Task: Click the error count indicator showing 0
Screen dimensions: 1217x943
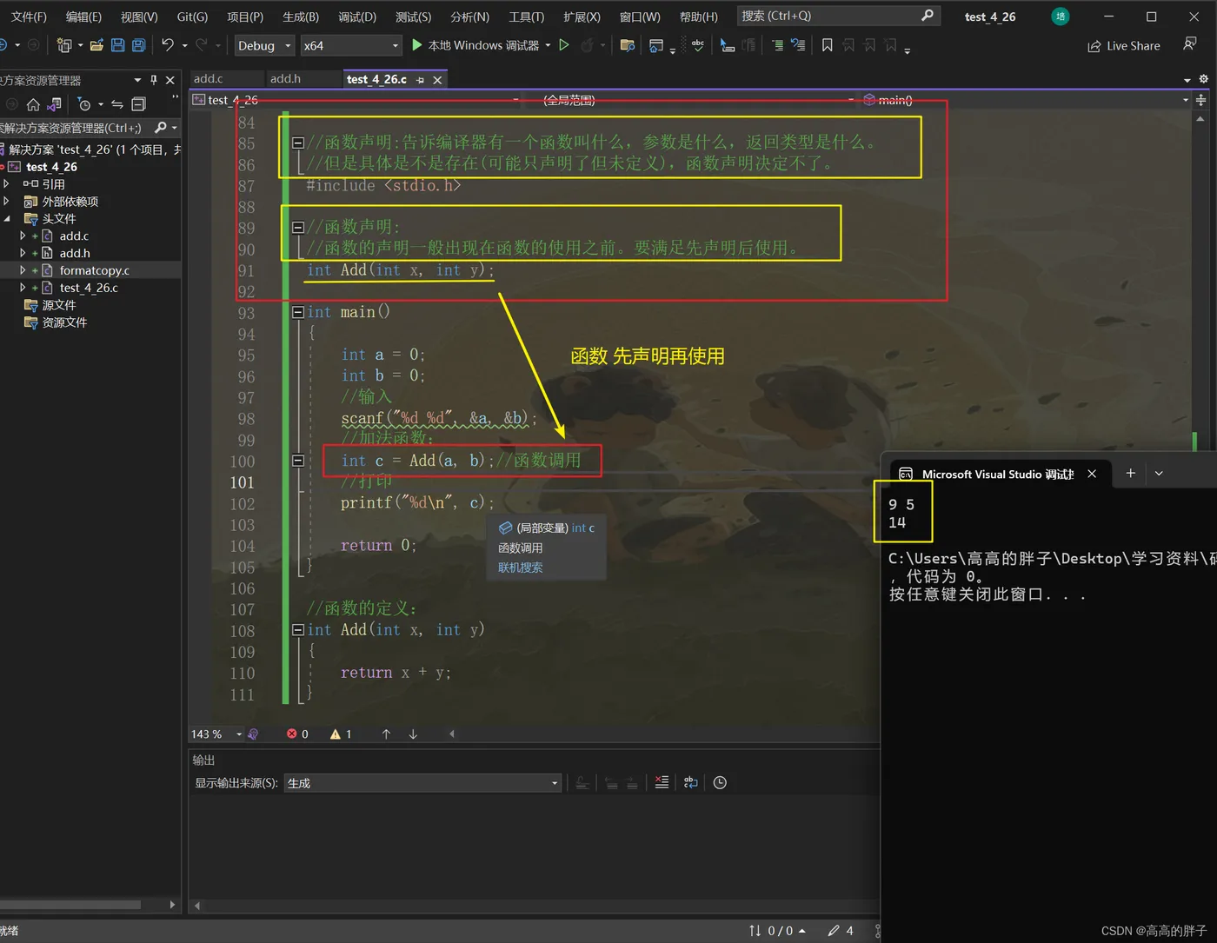Action: tap(297, 734)
